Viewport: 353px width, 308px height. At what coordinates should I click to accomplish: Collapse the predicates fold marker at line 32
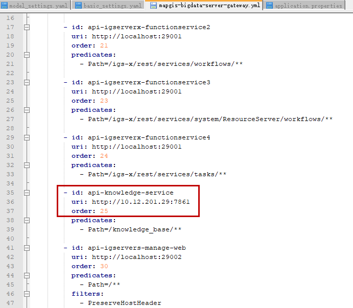[x=27, y=165]
